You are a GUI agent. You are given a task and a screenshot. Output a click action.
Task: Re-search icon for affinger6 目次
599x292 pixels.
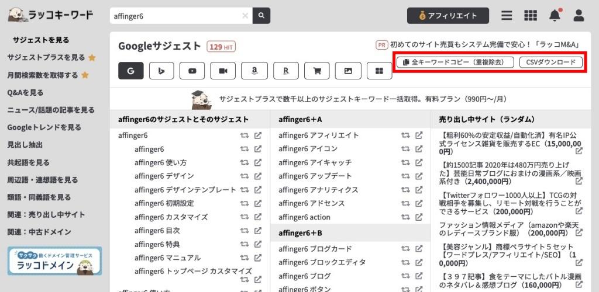pos(245,231)
